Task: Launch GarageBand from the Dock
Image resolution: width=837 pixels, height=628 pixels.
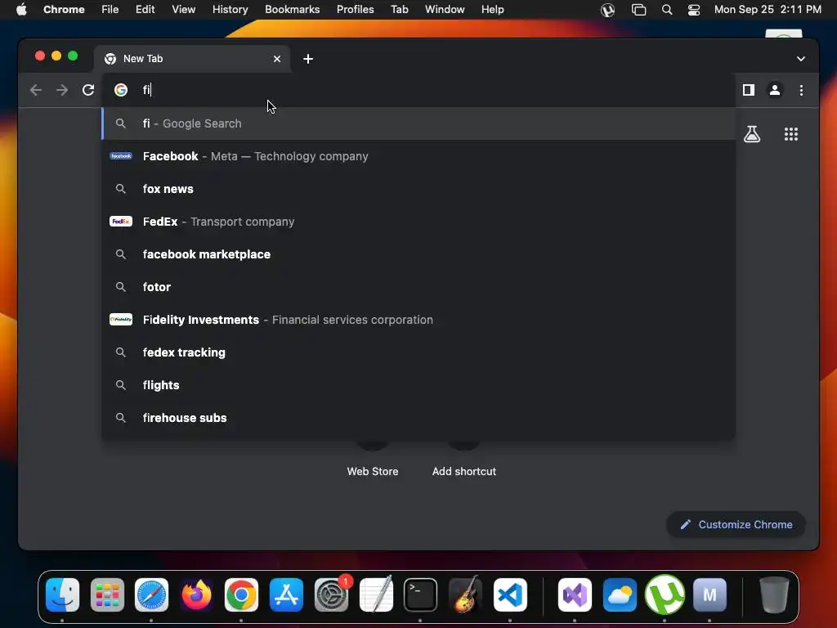Action: tap(465, 594)
